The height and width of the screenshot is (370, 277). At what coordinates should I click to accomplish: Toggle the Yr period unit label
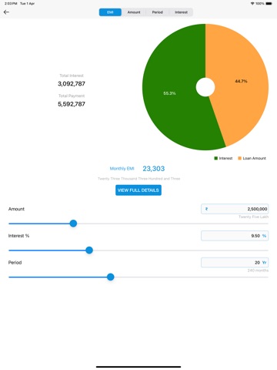[x=265, y=263]
